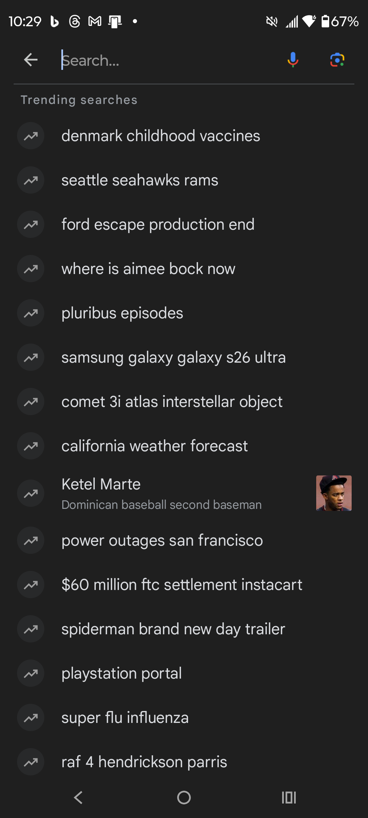Search for 'ford escape production end'
Screen dimensions: 368x818
tap(158, 225)
